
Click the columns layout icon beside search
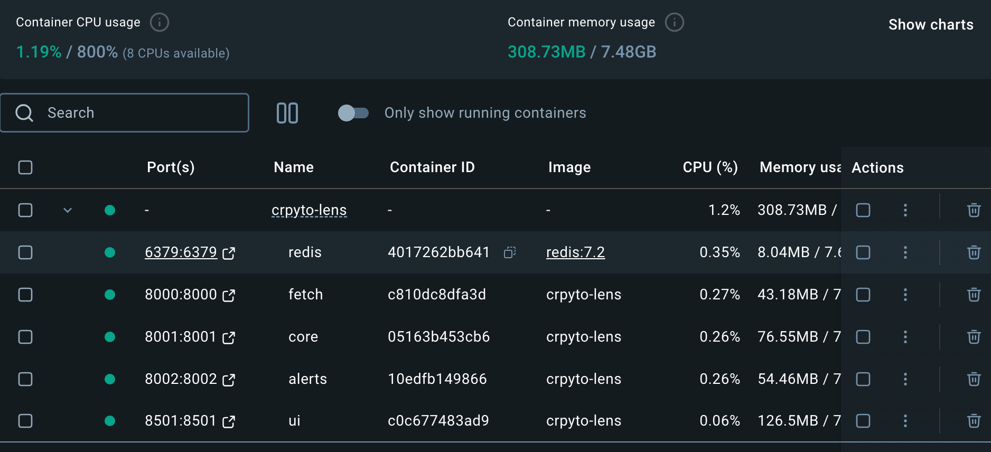(x=287, y=113)
